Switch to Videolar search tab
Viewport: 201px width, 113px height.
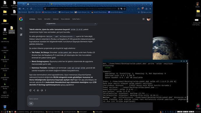coord(56,19)
